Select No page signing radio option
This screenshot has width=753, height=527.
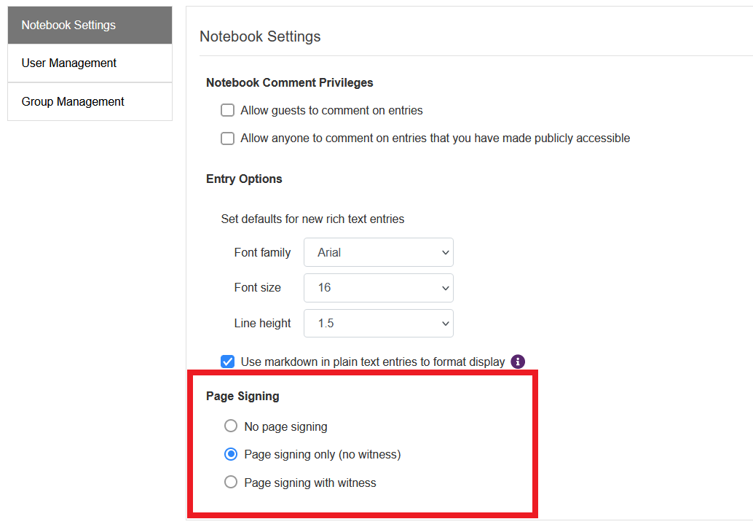pos(231,426)
